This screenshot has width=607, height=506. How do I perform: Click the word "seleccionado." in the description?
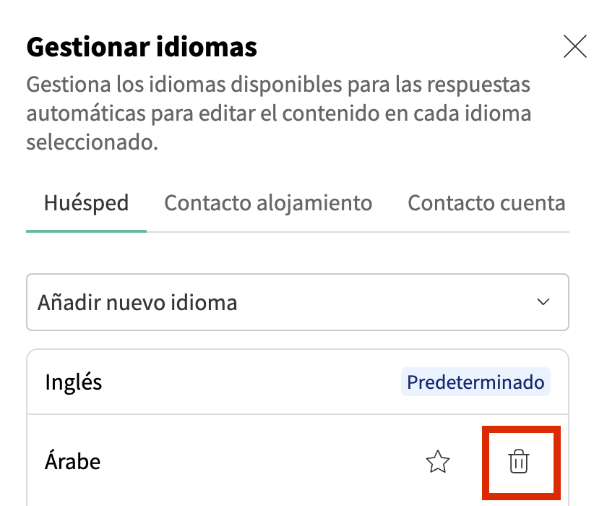click(x=92, y=142)
